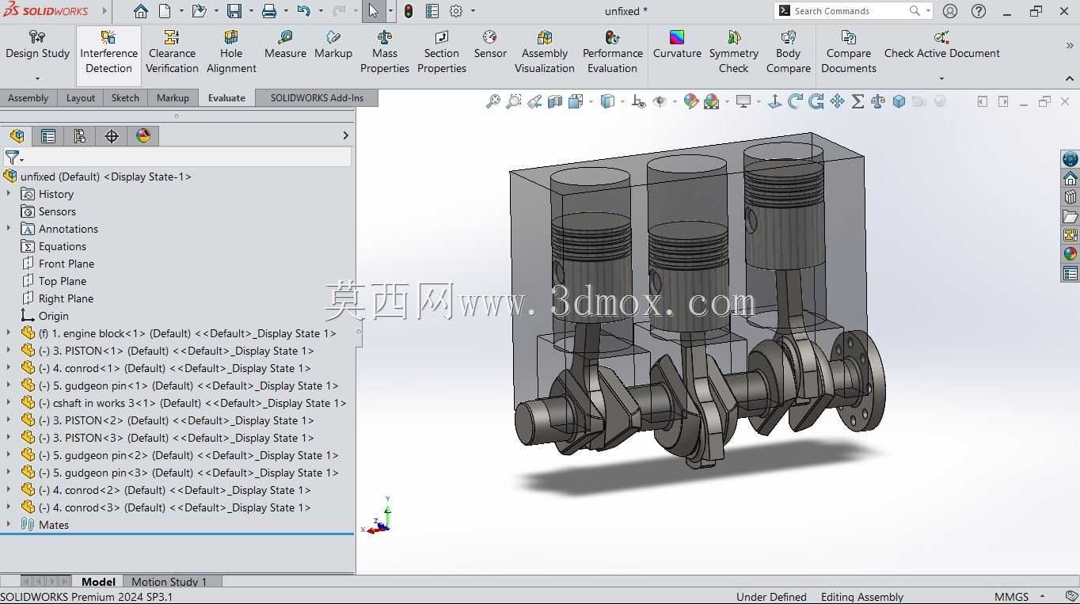Viewport: 1080px width, 604px height.
Task: Click the feature tree filter field
Action: (x=177, y=158)
